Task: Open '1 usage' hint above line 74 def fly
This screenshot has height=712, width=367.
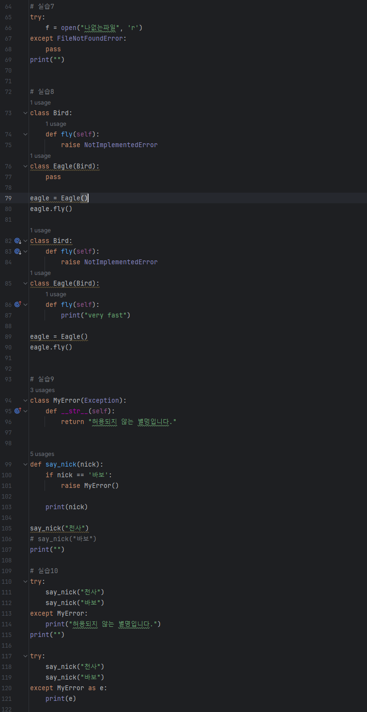Action: click(56, 124)
